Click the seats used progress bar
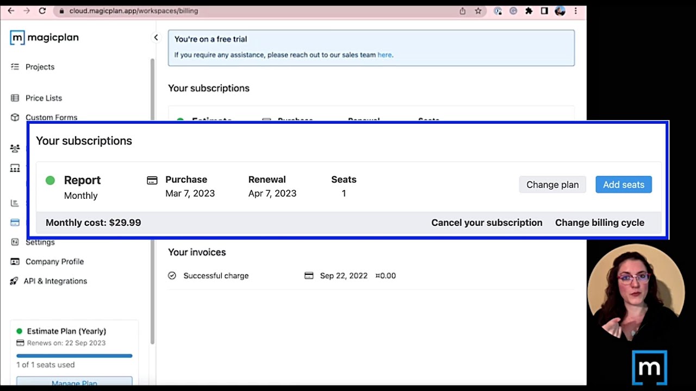This screenshot has width=696, height=391. click(x=74, y=356)
